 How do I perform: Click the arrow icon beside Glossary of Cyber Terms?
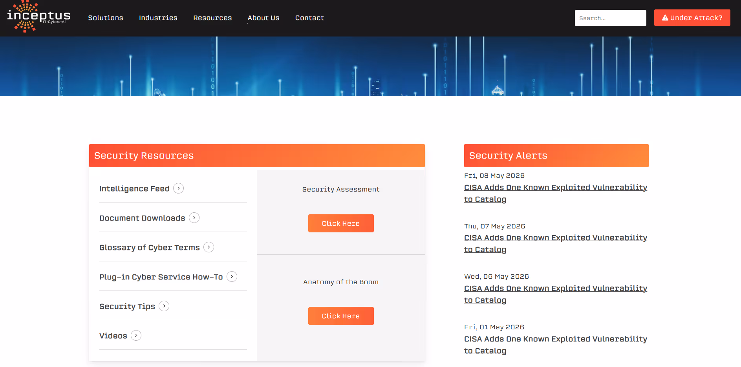(x=209, y=247)
